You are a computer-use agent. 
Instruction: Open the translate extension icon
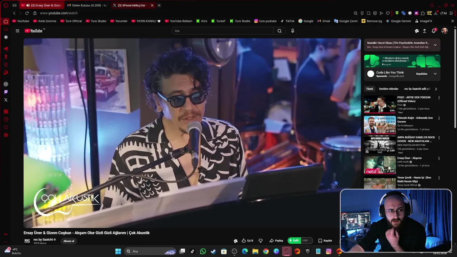point(403,13)
